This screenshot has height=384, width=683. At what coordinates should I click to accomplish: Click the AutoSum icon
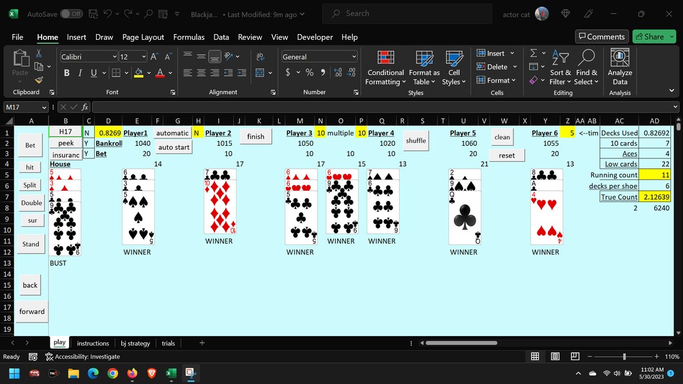click(532, 53)
